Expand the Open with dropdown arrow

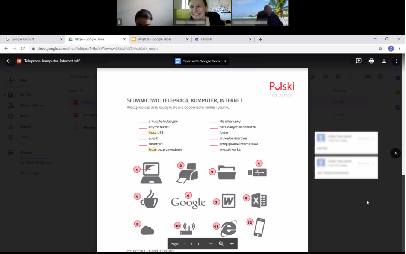click(x=225, y=61)
